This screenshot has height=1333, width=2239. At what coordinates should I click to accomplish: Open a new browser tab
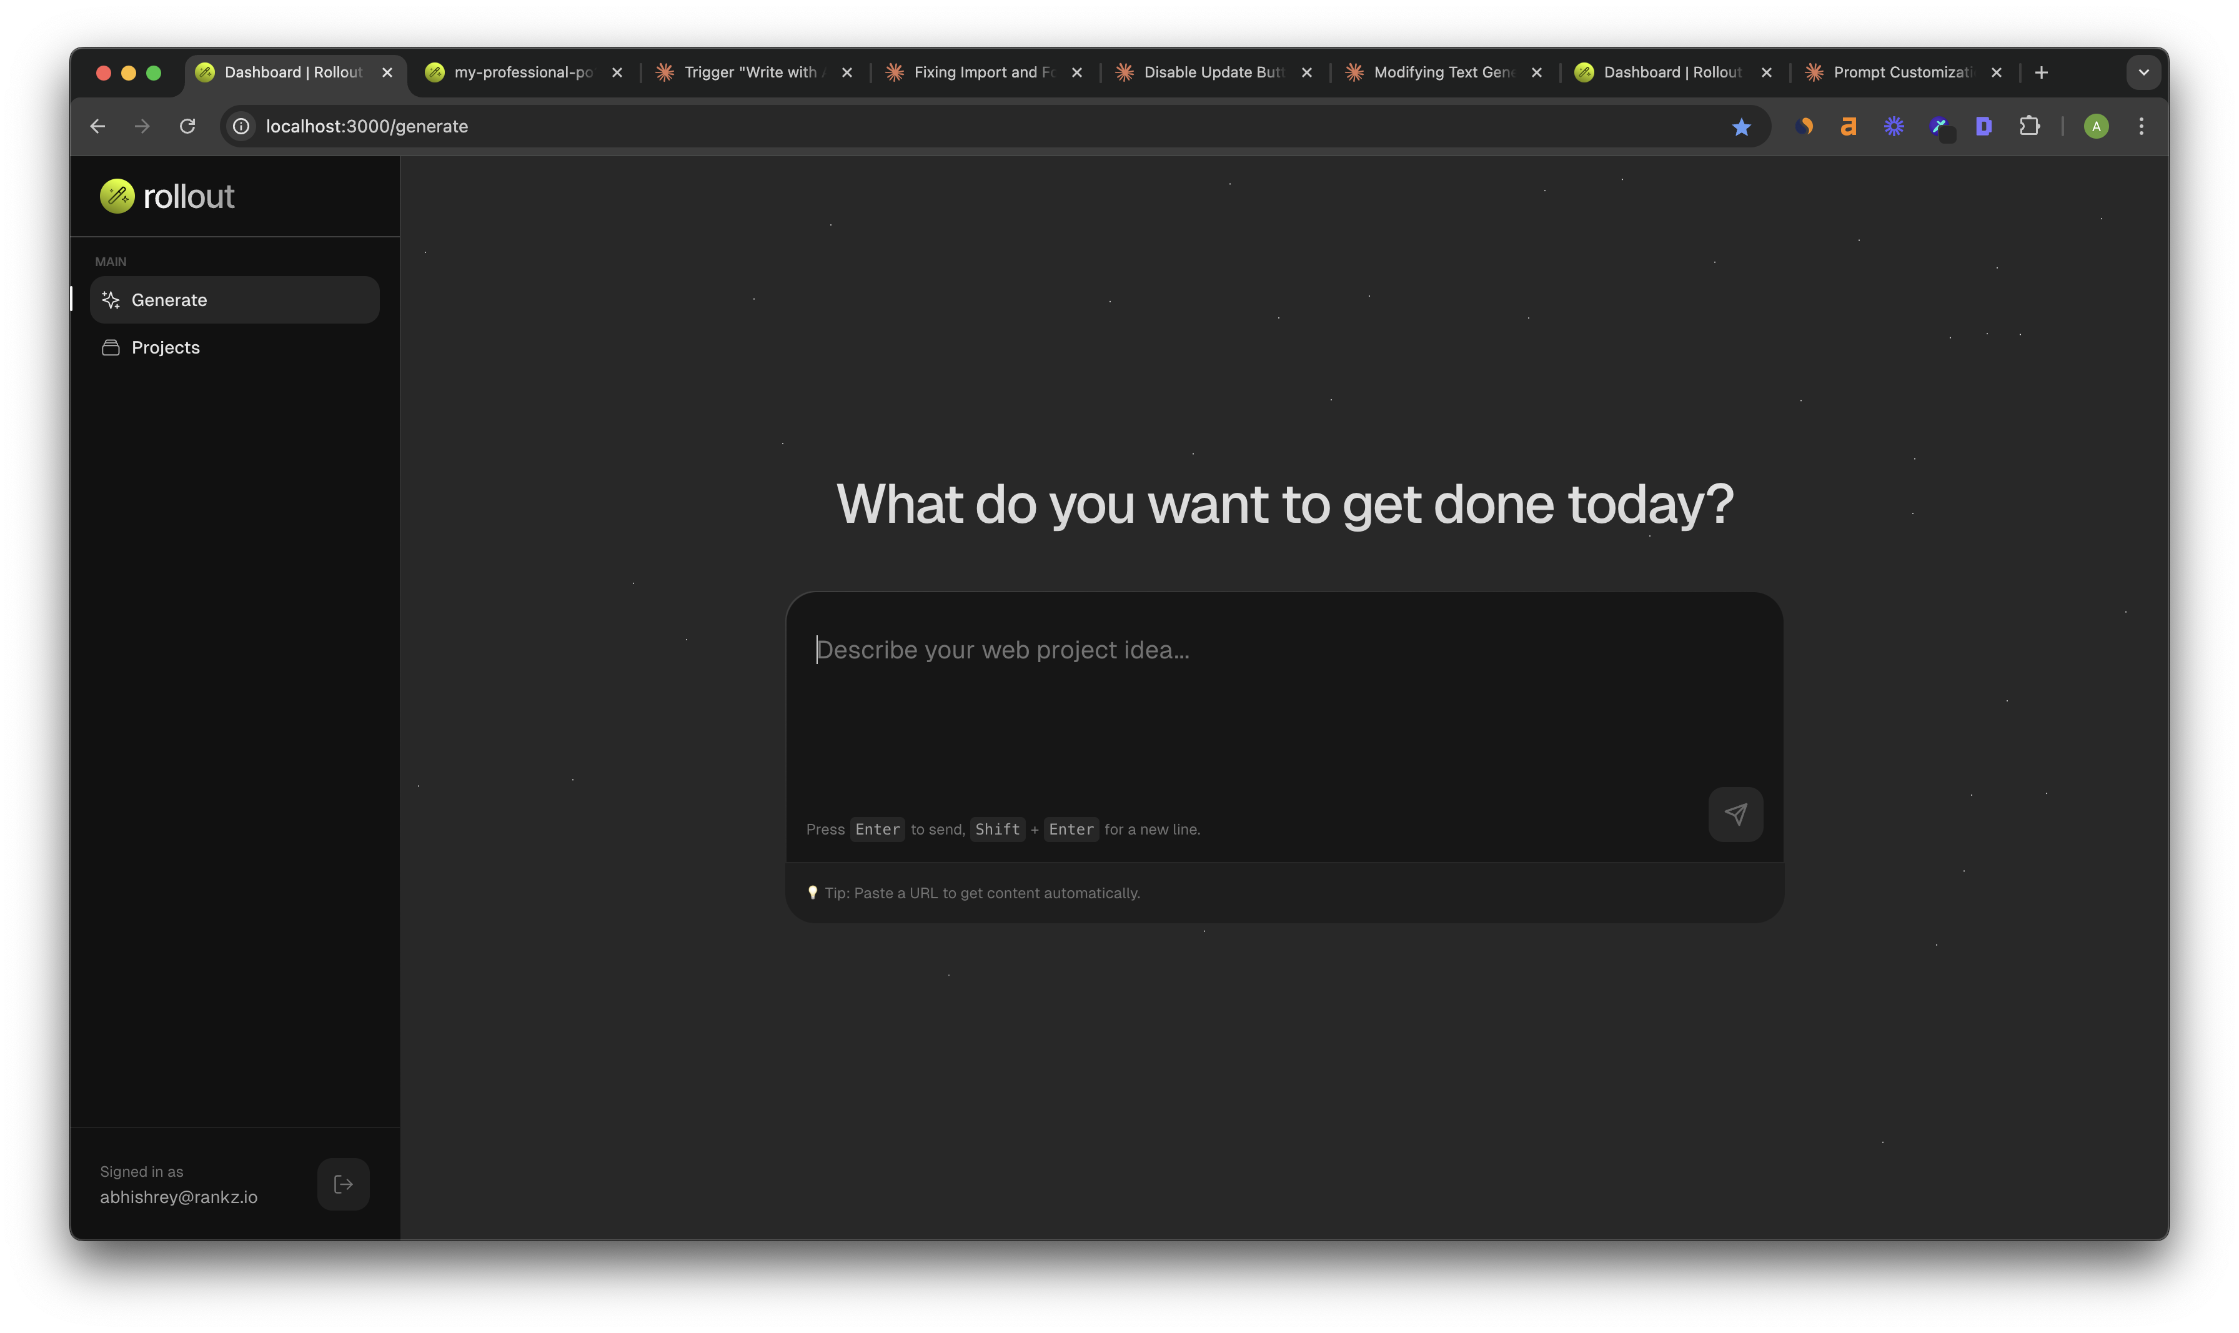pos(2042,72)
